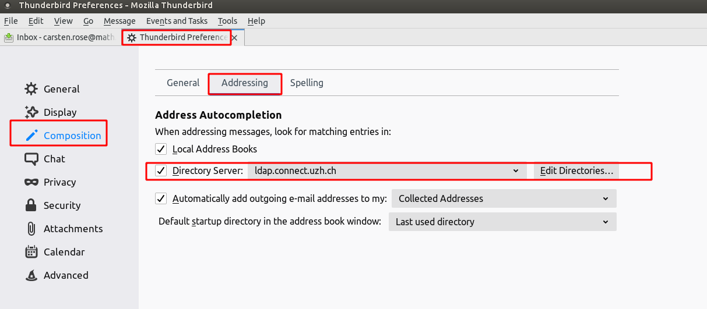This screenshot has width=707, height=309.
Task: Toggle the Directory Server checkbox
Action: coord(161,171)
